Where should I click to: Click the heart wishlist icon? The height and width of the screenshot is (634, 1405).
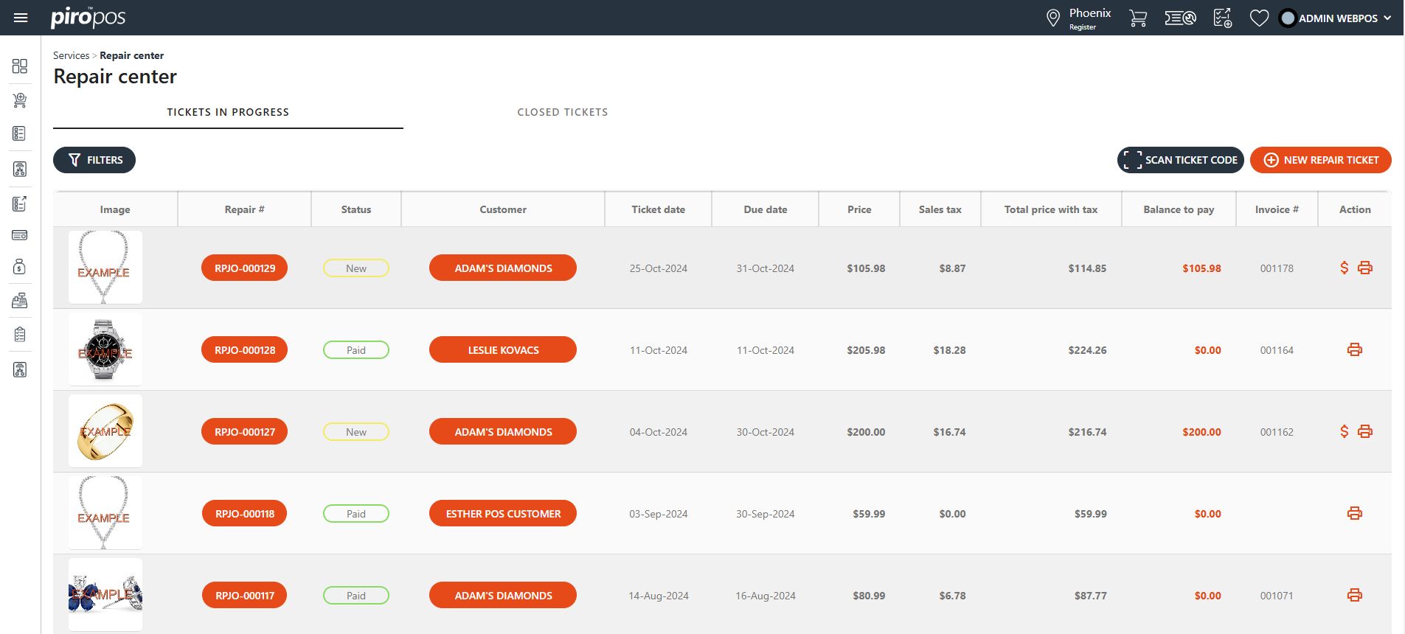tap(1259, 18)
